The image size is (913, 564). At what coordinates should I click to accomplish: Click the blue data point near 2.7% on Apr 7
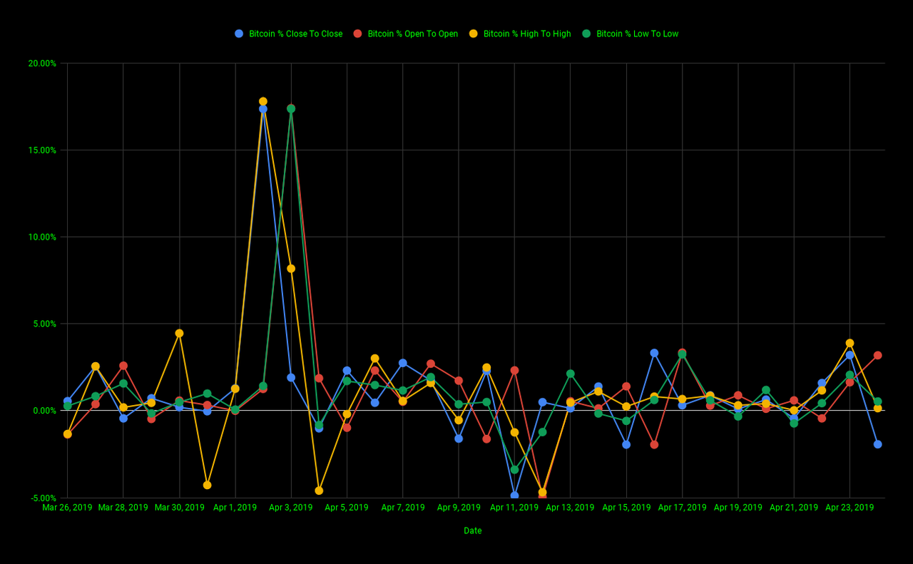click(403, 363)
